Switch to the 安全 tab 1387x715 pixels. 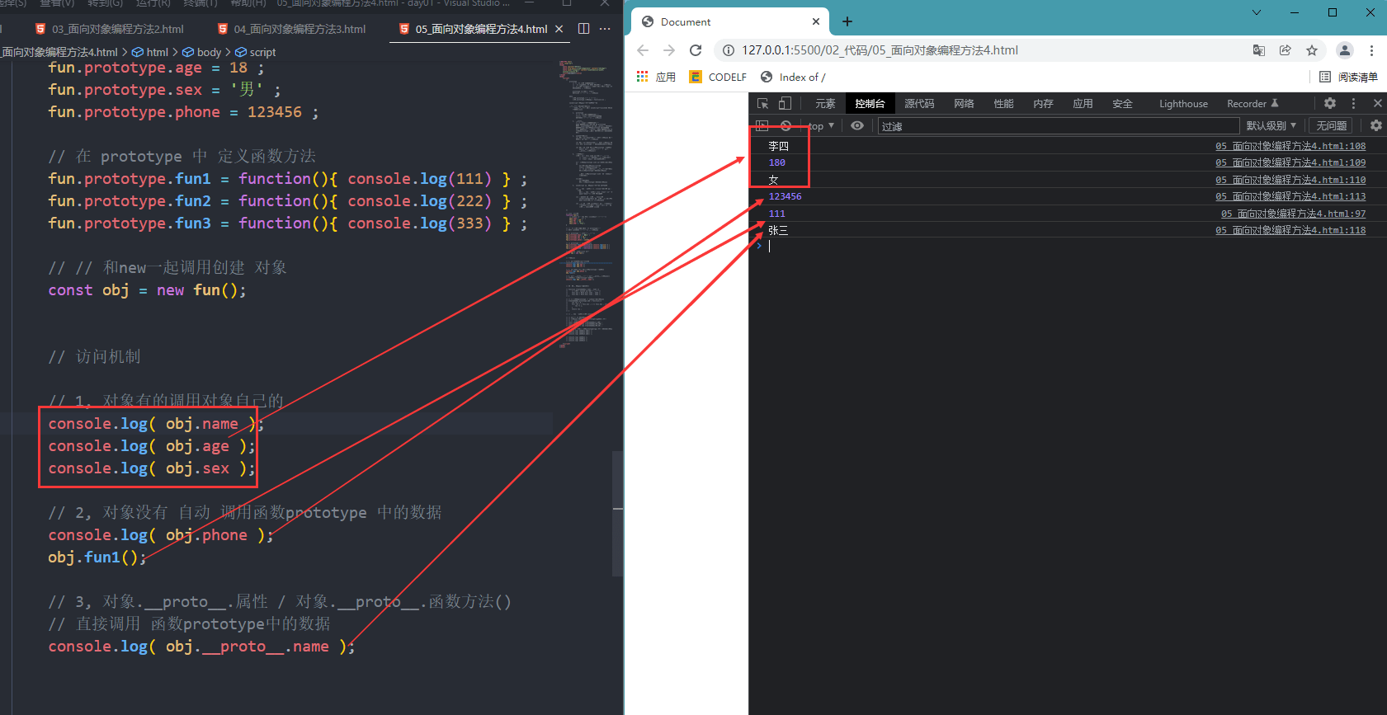[1122, 103]
